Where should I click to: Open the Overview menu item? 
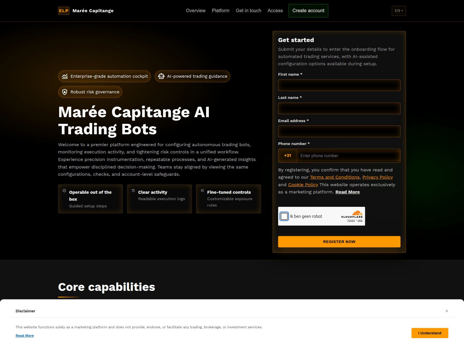pos(196,11)
